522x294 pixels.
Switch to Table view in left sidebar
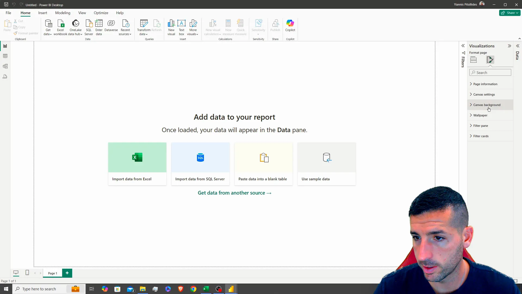[5, 56]
